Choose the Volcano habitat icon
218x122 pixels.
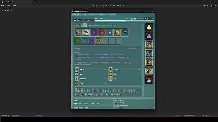click(x=77, y=79)
